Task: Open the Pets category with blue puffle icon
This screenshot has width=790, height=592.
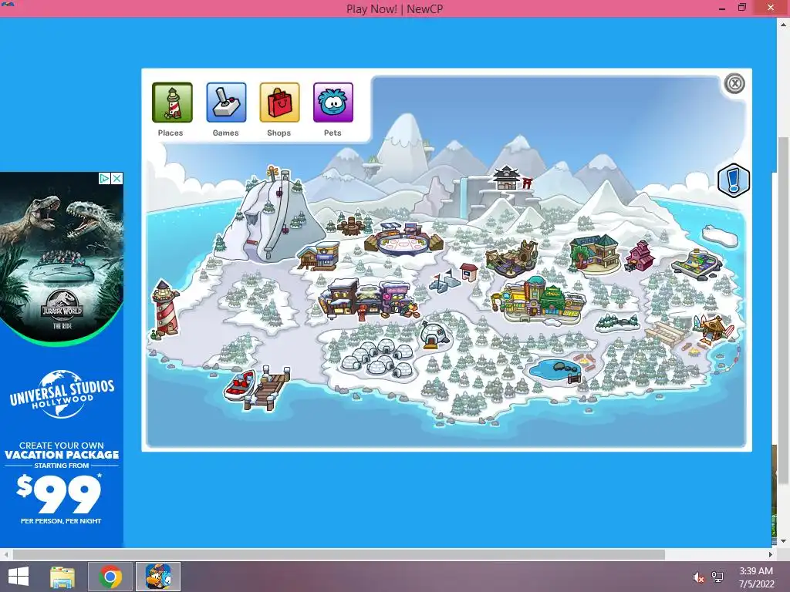Action: (x=333, y=103)
